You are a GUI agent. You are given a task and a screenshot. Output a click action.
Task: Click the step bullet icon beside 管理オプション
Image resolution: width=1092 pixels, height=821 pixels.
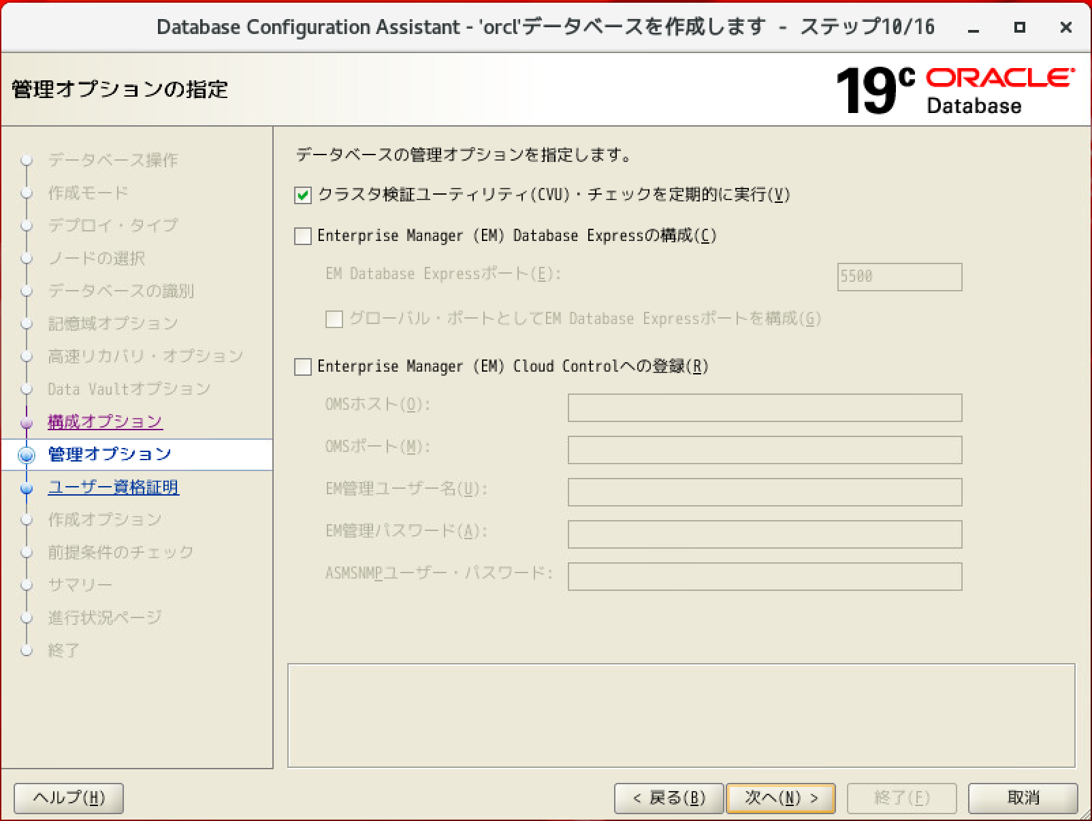pos(27,455)
